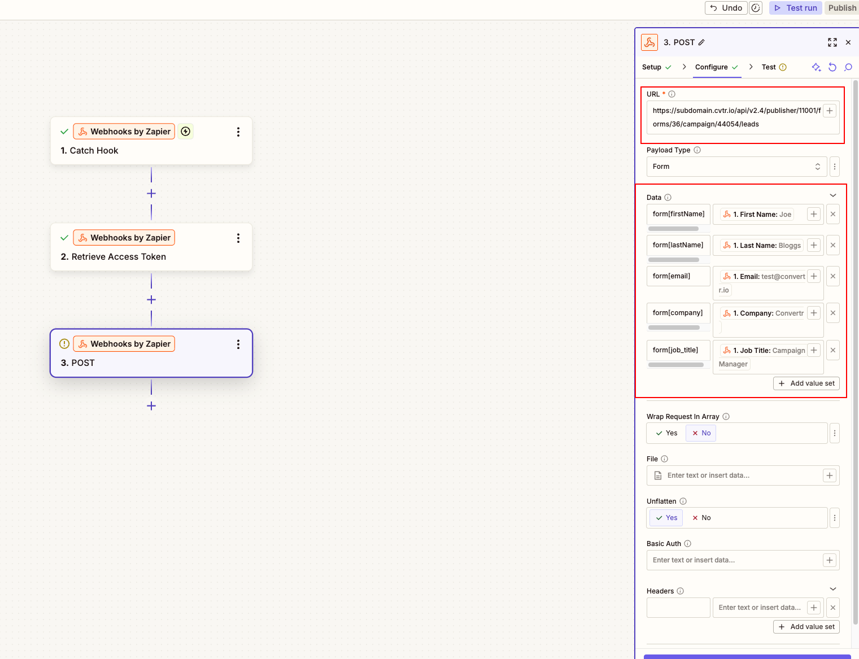
Task: Remove the form[firstName] data row
Action: coord(833,214)
